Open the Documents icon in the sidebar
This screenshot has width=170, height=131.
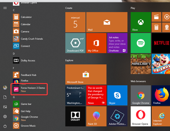[x=5, y=97]
